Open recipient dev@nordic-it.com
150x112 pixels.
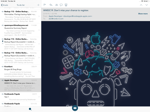[56, 19]
